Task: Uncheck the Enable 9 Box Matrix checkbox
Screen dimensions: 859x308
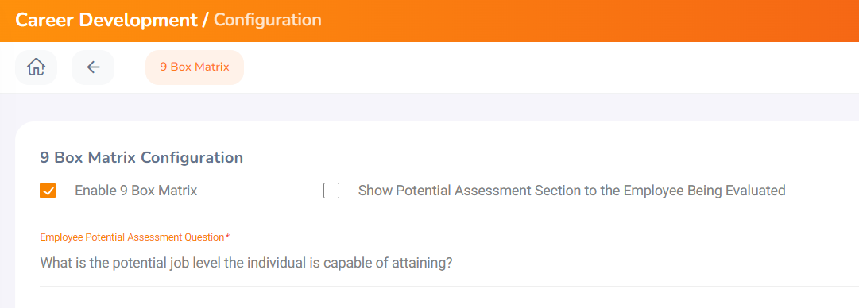Action: click(48, 191)
